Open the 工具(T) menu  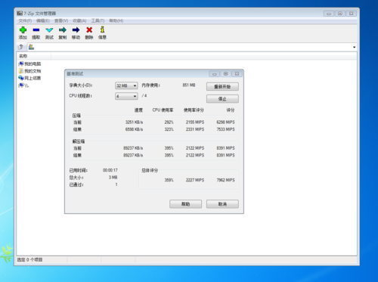(x=98, y=20)
